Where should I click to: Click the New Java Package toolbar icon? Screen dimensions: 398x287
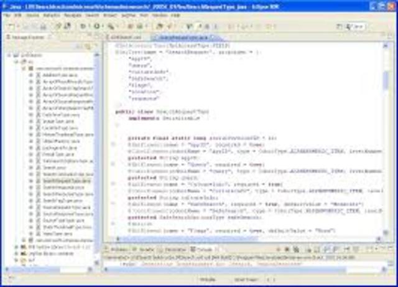[x=130, y=26]
